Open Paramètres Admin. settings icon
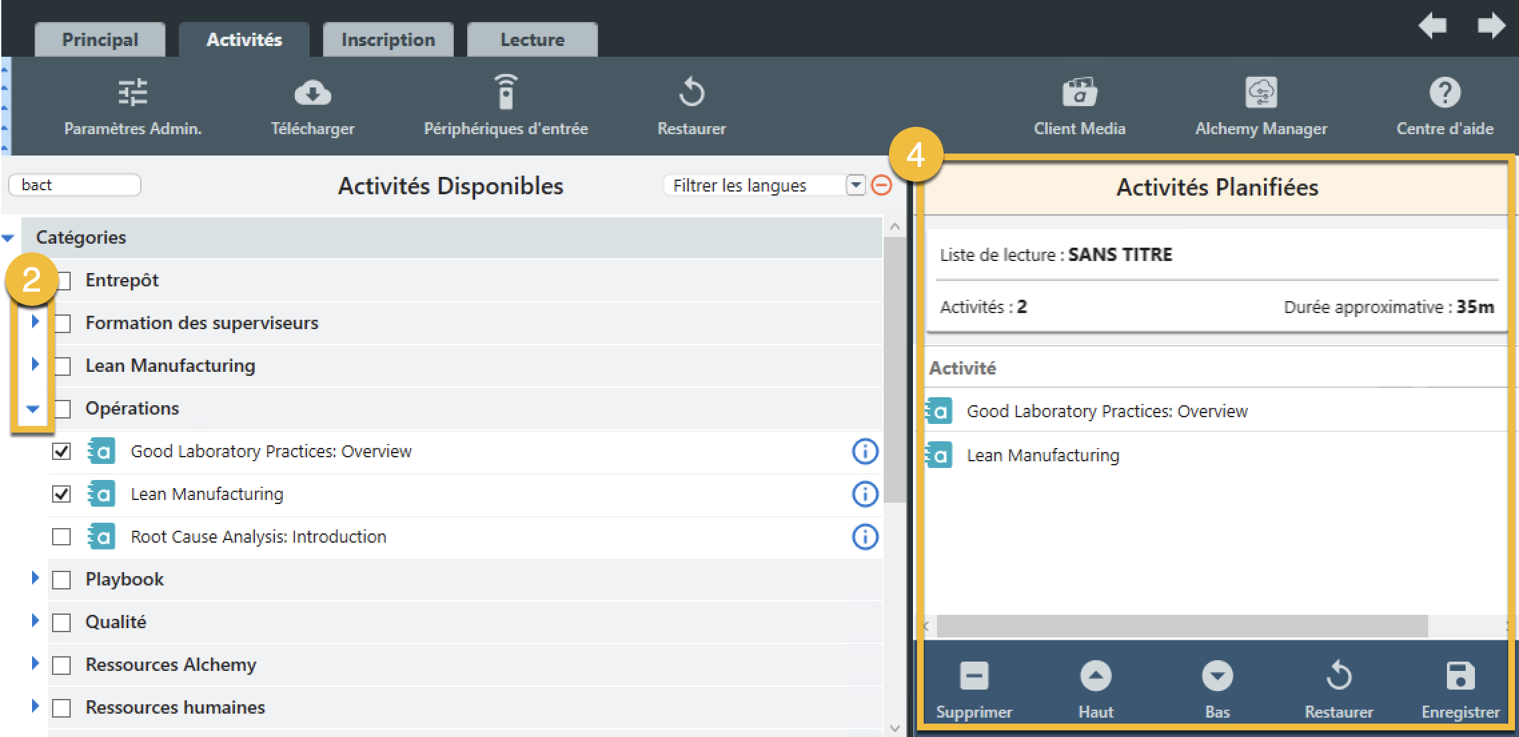 tap(132, 93)
